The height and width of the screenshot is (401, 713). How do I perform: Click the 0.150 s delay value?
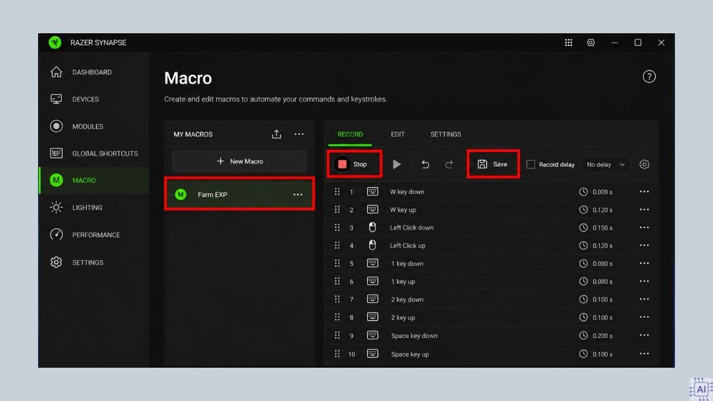602,228
